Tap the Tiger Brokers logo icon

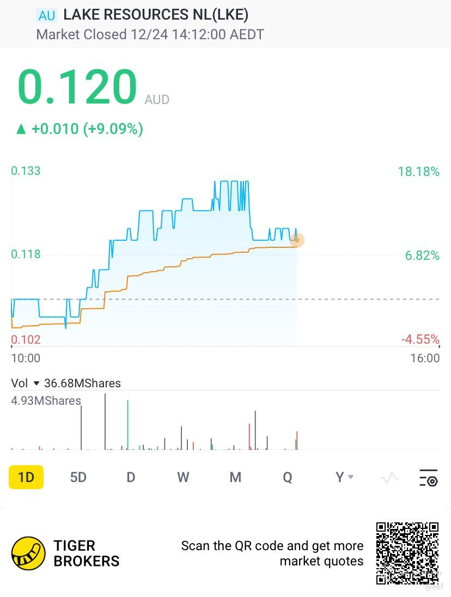tap(28, 553)
